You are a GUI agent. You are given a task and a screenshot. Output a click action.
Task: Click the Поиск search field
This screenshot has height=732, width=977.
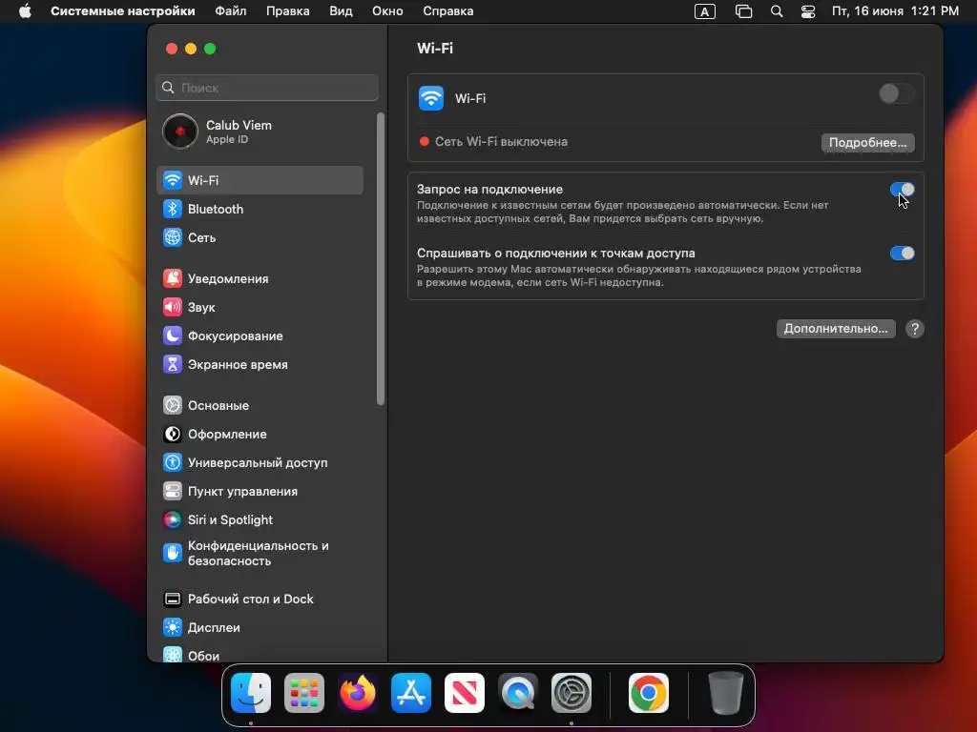point(267,88)
